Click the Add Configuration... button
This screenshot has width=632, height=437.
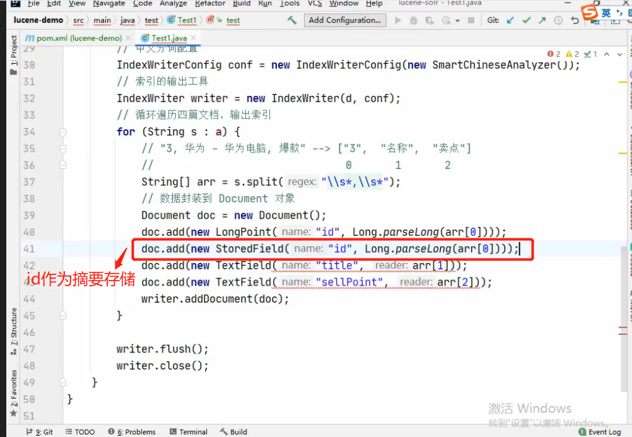[x=344, y=20]
